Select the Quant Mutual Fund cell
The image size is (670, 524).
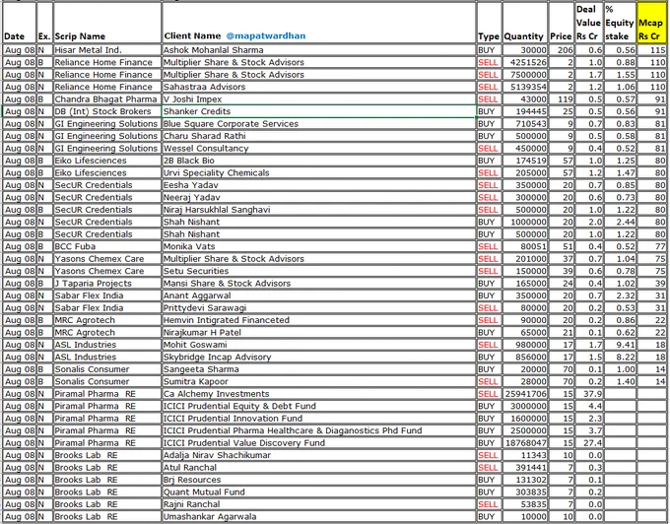[319, 491]
